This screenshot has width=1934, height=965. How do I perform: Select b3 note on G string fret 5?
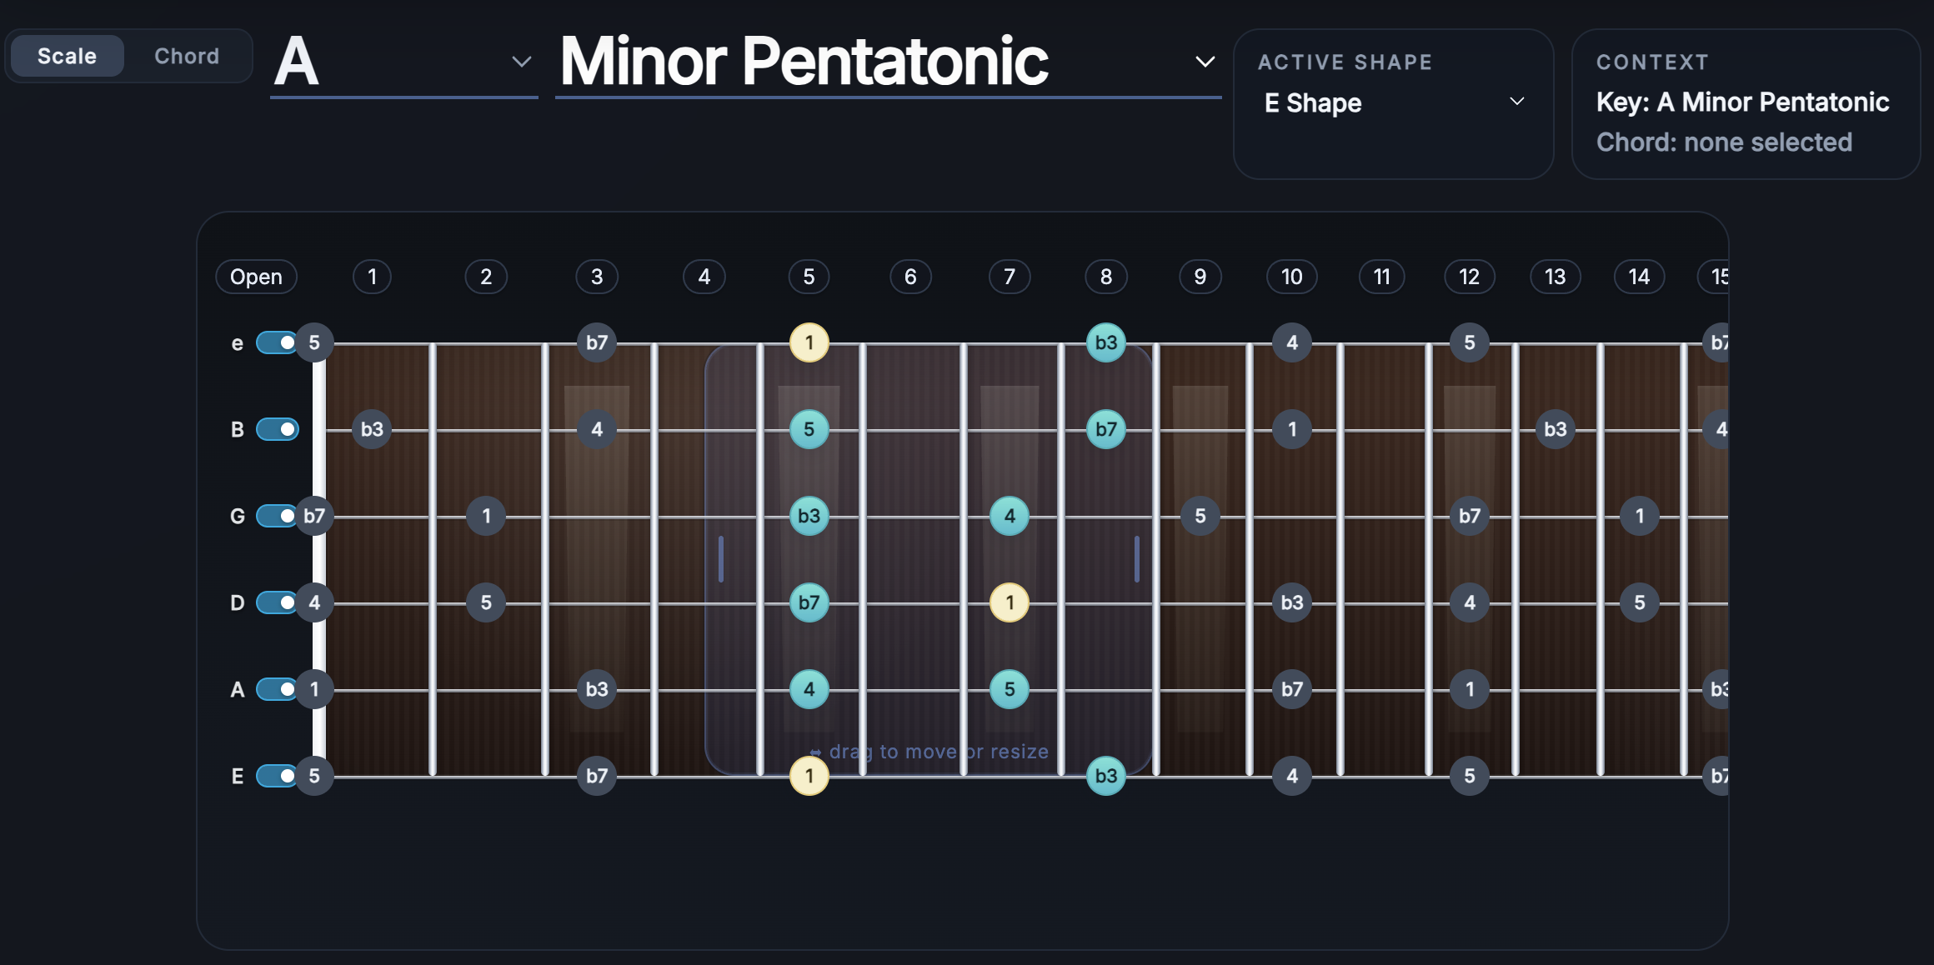coord(809,516)
